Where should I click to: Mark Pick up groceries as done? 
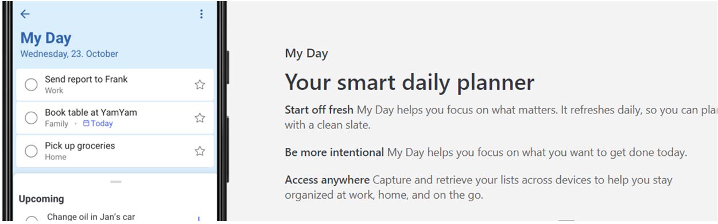[x=31, y=151]
